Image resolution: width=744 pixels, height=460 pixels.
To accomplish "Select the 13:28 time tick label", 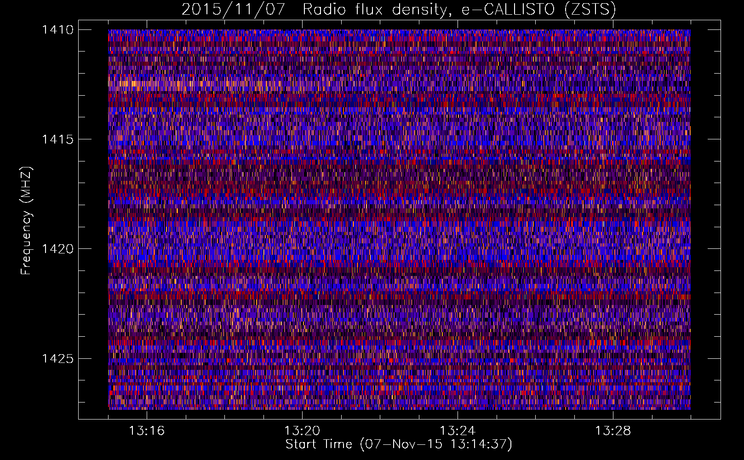I will coord(613,431).
